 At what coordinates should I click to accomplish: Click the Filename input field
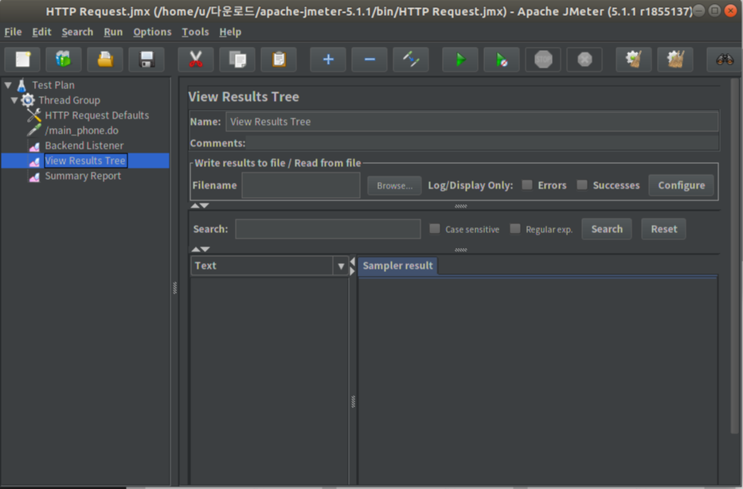300,185
